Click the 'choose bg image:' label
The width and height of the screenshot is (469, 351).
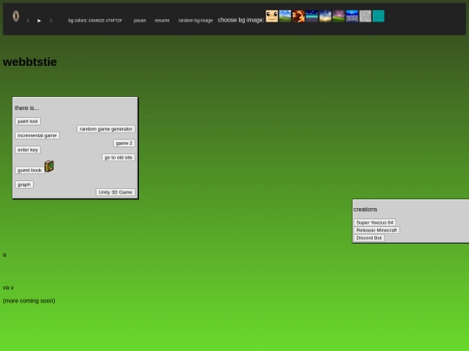[x=241, y=20]
